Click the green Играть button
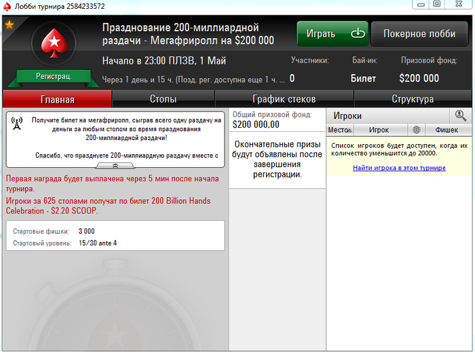The image size is (475, 352). click(x=332, y=33)
